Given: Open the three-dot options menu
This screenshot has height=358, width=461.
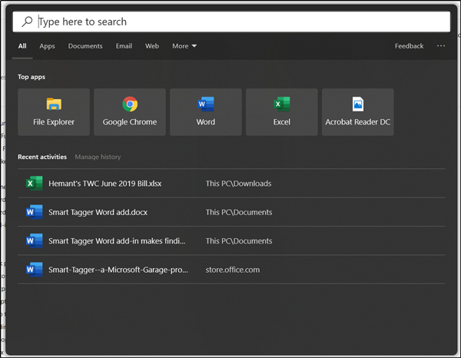Looking at the screenshot, I should point(440,46).
